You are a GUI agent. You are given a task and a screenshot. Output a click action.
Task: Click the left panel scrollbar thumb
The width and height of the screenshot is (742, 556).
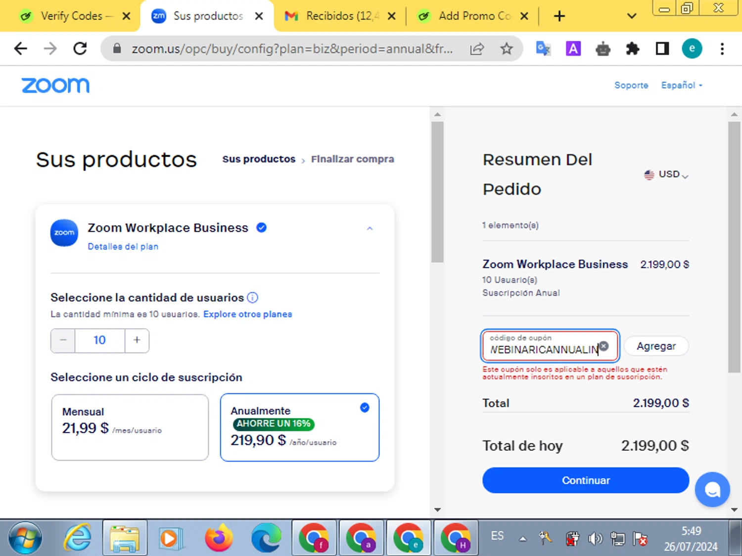pos(437,192)
